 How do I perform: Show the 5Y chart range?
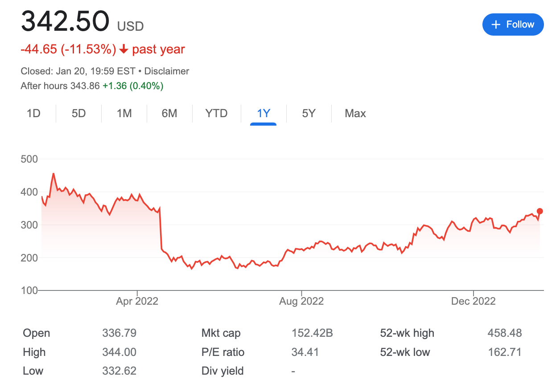309,114
